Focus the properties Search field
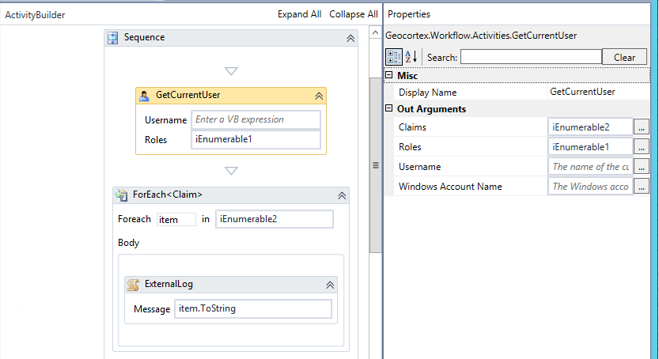 (x=532, y=57)
